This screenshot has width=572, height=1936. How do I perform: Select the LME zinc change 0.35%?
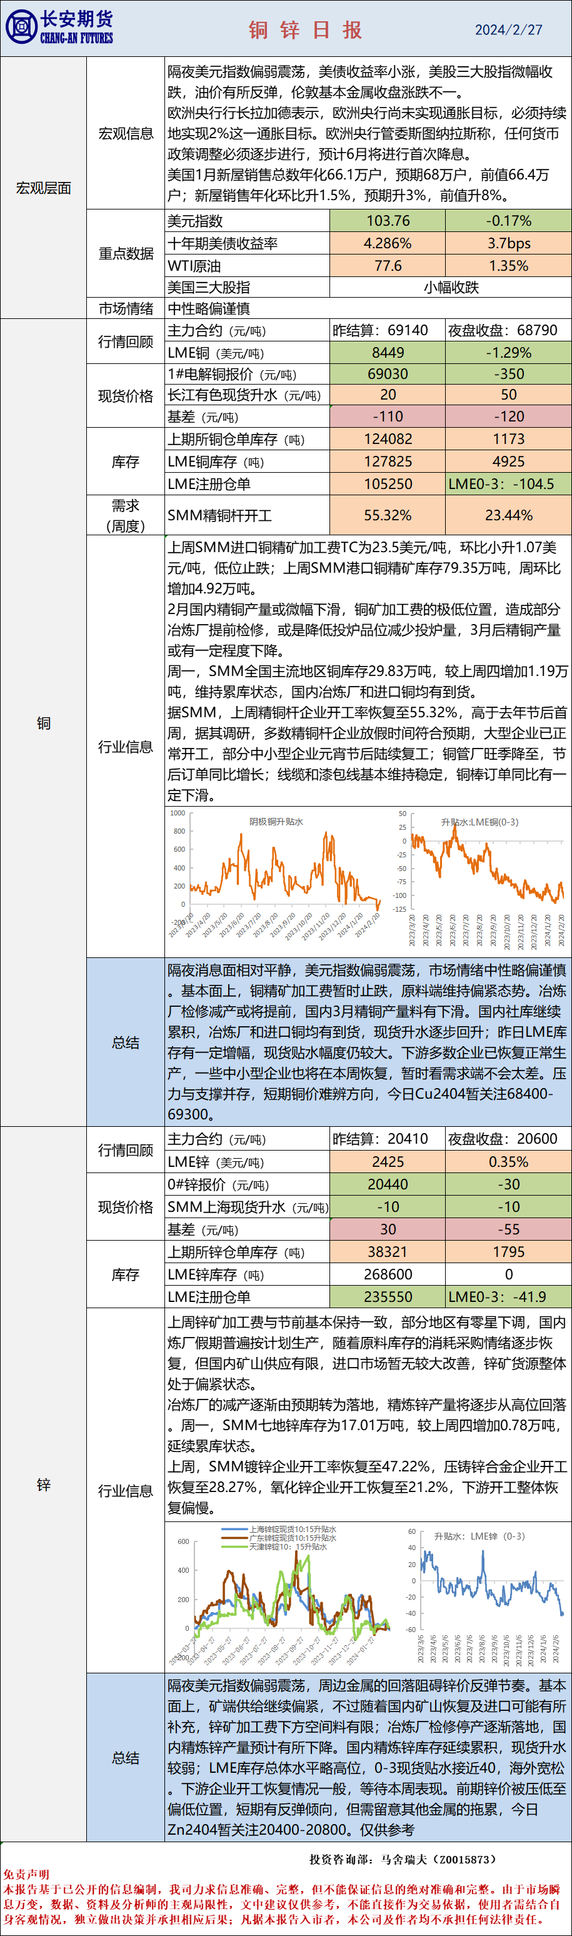coord(508,1162)
